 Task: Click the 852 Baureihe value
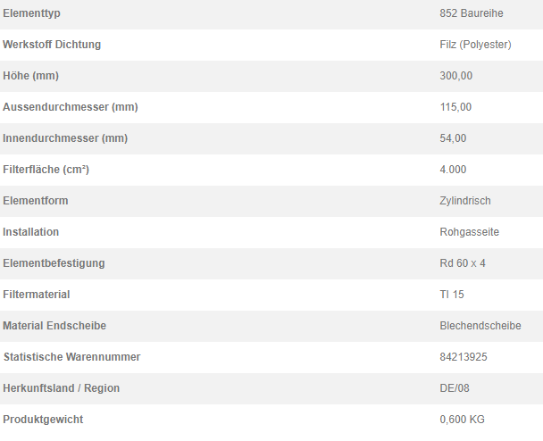472,13
